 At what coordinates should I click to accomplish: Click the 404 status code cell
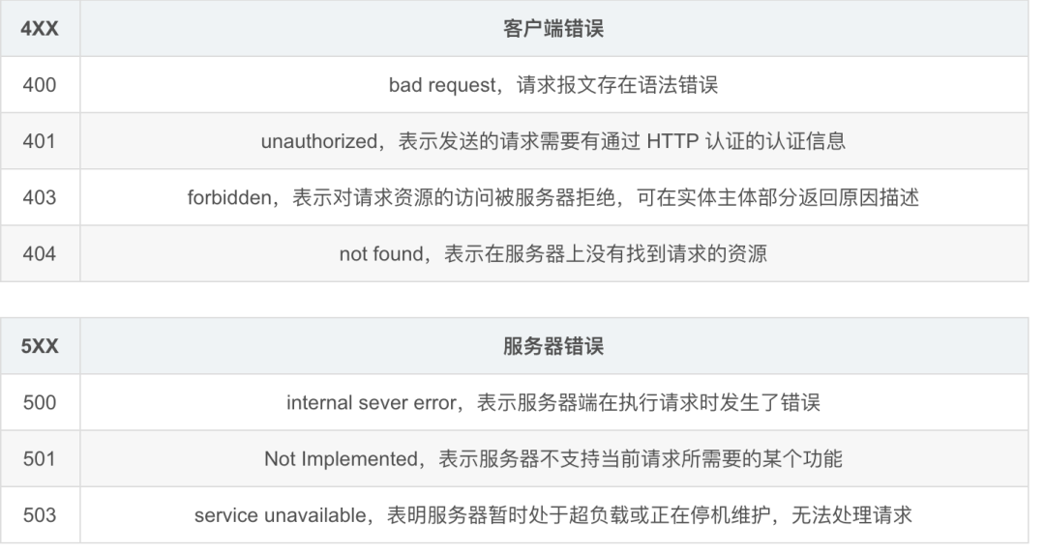click(40, 253)
